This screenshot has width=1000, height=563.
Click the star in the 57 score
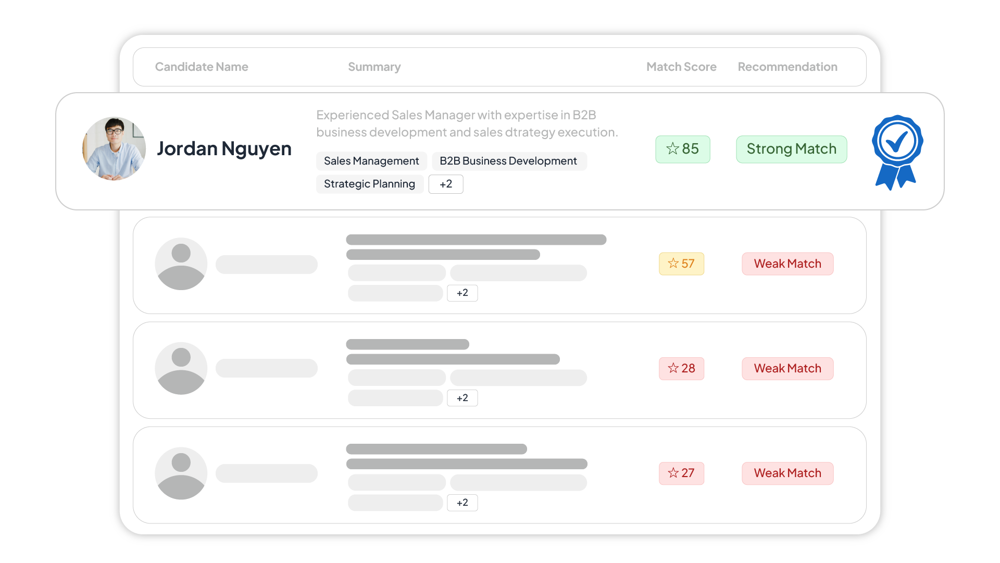point(673,264)
